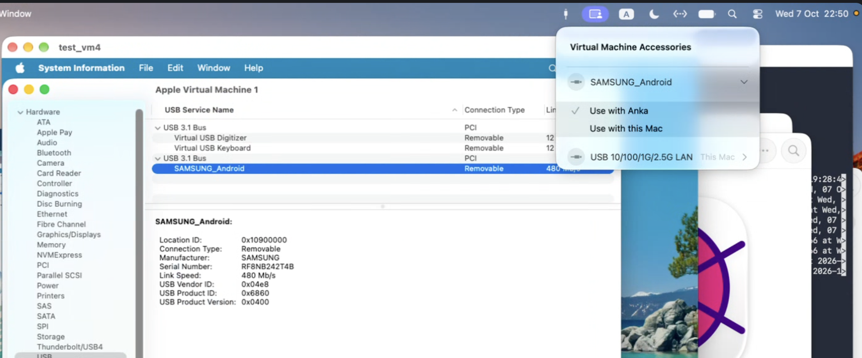Click the sidebar vertical scrollbar
Viewport: 862px width, 358px height.
[x=139, y=233]
